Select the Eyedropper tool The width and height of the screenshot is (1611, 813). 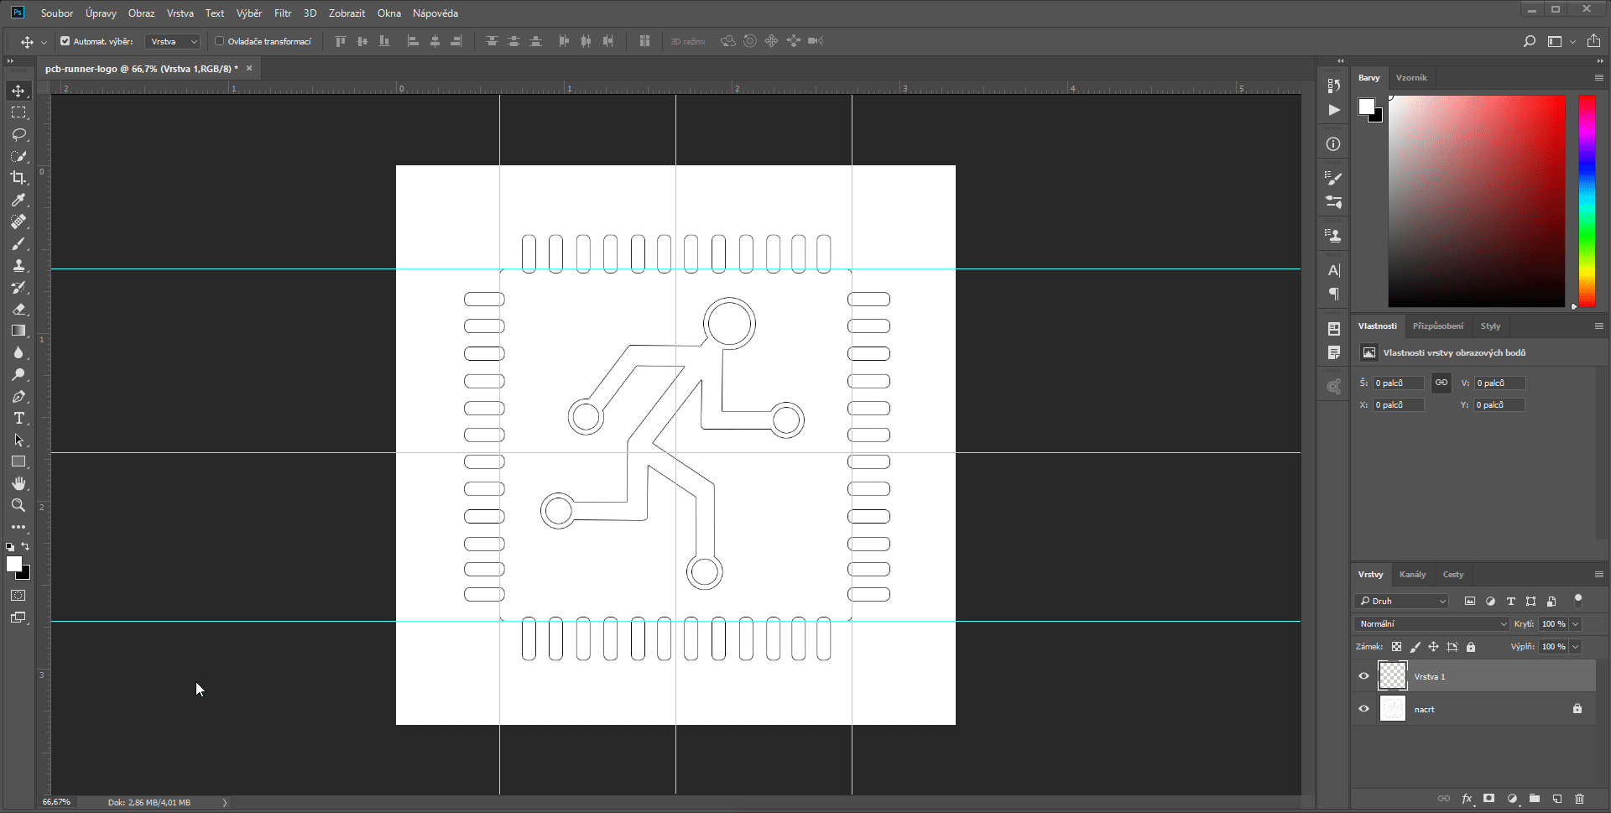tap(18, 201)
